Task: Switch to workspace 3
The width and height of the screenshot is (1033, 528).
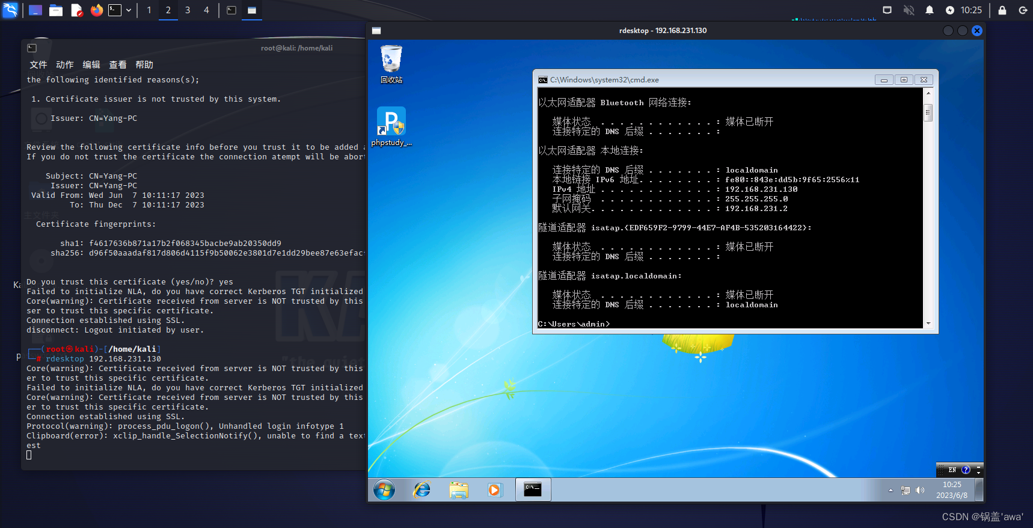Action: coord(188,10)
